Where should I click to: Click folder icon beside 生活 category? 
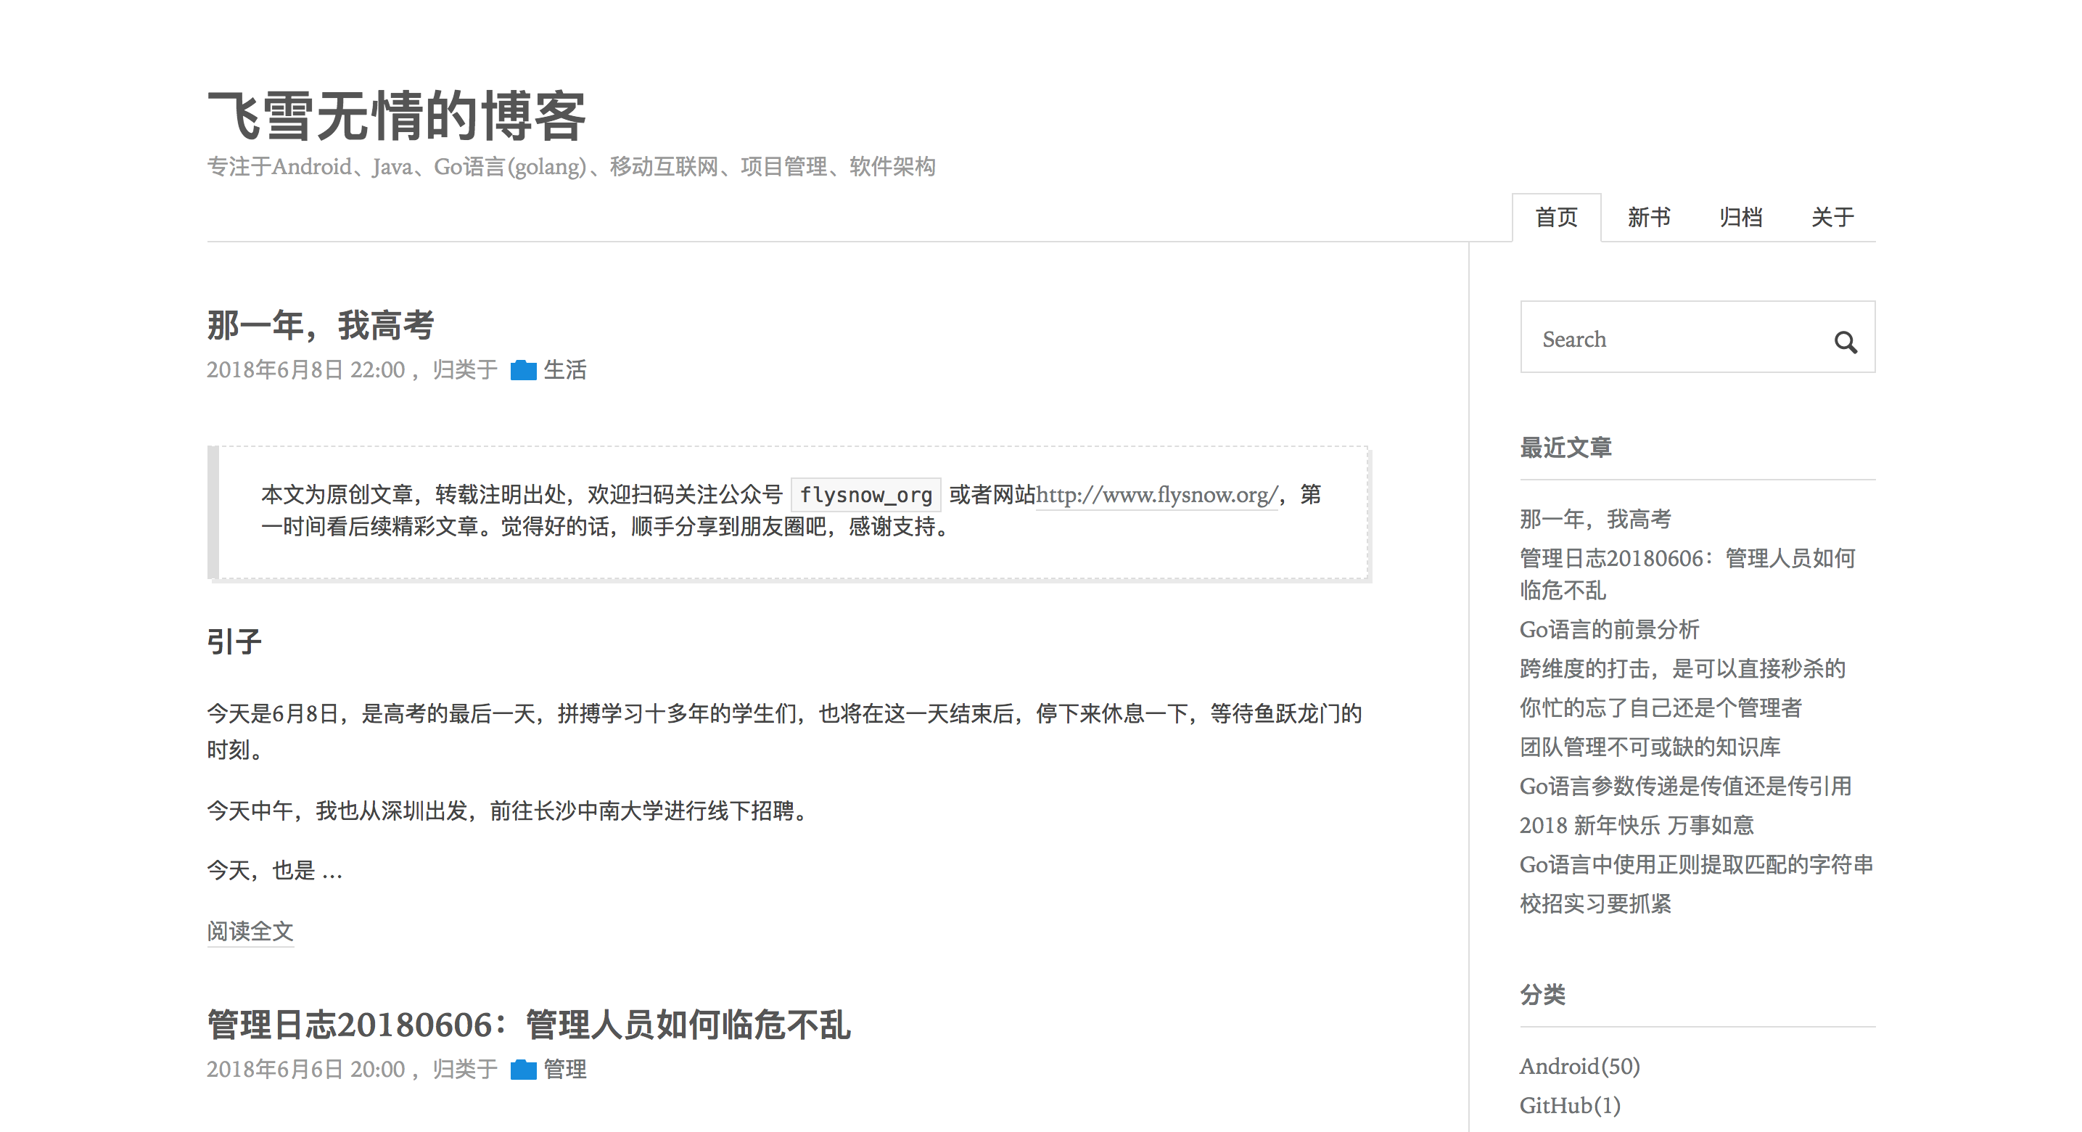click(523, 370)
